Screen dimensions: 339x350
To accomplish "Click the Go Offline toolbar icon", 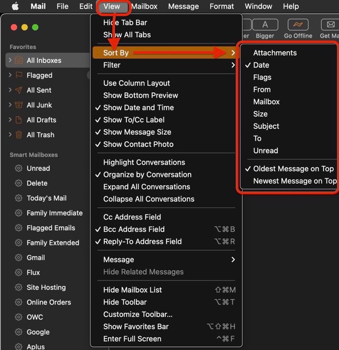I will [x=298, y=25].
